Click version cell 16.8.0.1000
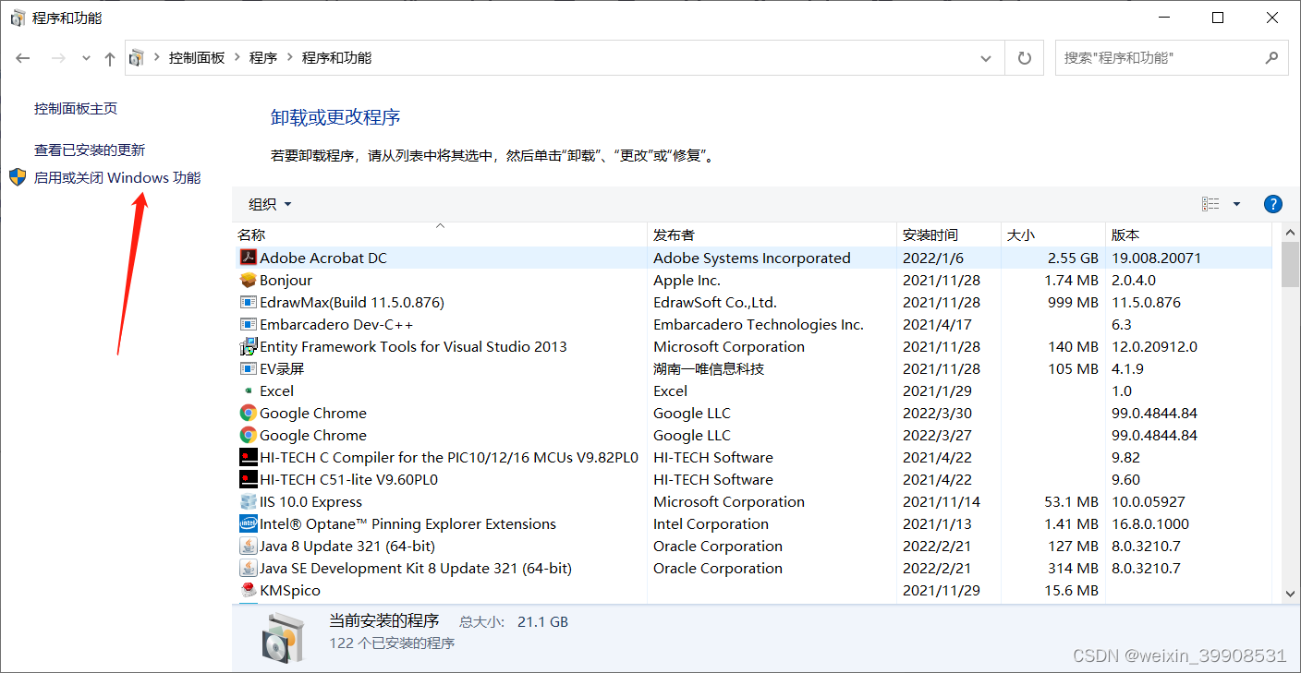 pyautogui.click(x=1150, y=524)
